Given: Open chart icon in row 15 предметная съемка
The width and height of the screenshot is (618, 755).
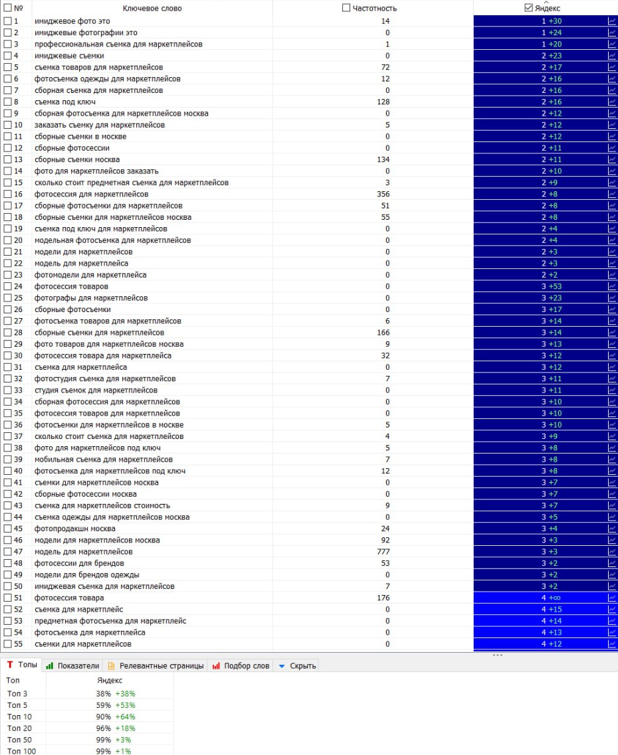Looking at the screenshot, I should (612, 183).
